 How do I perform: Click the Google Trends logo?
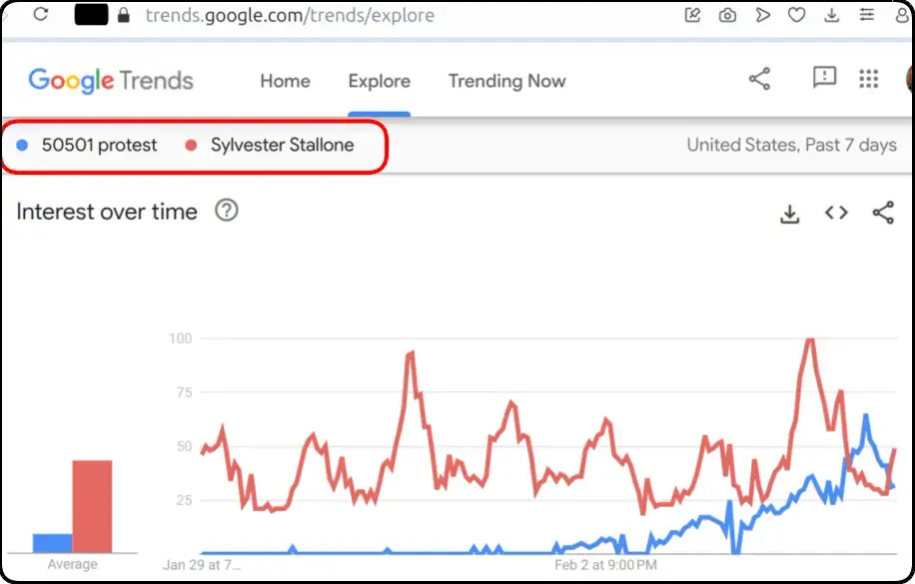[x=111, y=81]
